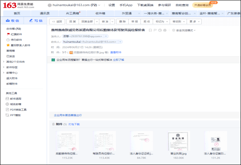Expand the 其他2个文件夹 folder group
Screen dimensions: 241x165
pyautogui.click(x=15, y=61)
